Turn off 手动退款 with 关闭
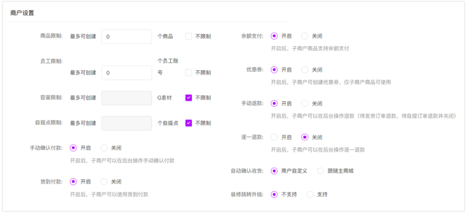 pyautogui.click(x=305, y=103)
